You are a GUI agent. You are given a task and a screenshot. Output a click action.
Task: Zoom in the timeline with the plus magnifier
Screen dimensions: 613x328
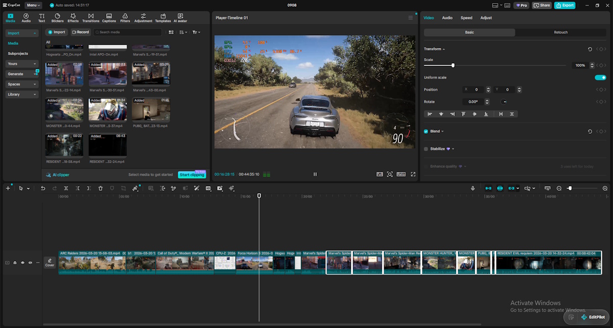[605, 188]
